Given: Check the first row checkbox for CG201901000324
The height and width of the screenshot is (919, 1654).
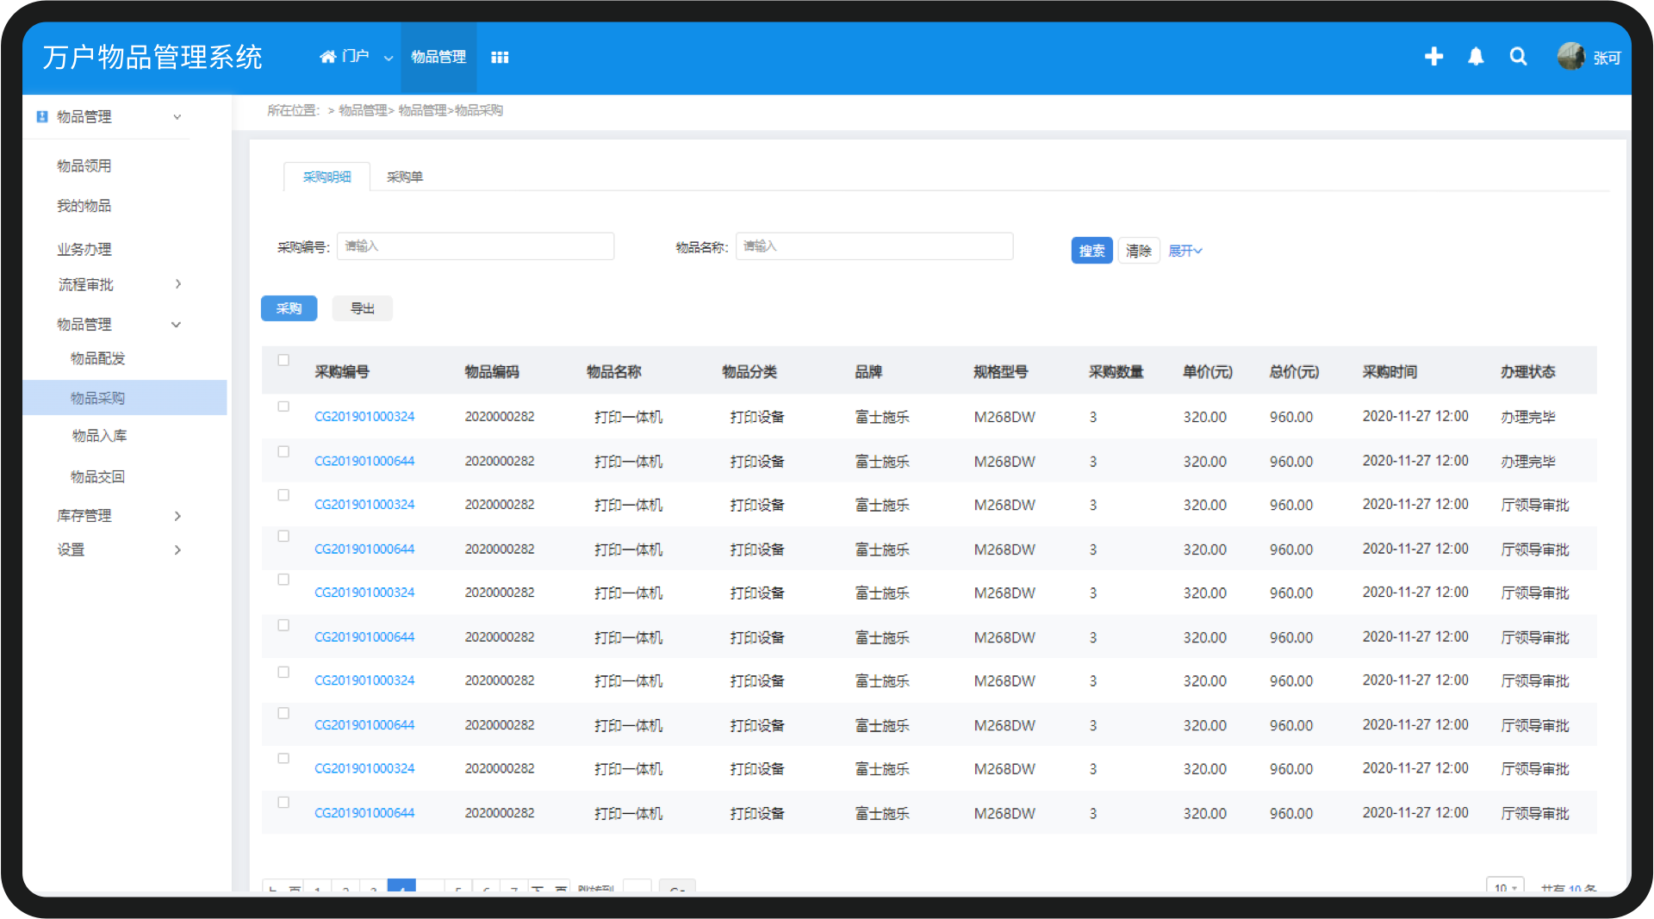Looking at the screenshot, I should click(283, 407).
